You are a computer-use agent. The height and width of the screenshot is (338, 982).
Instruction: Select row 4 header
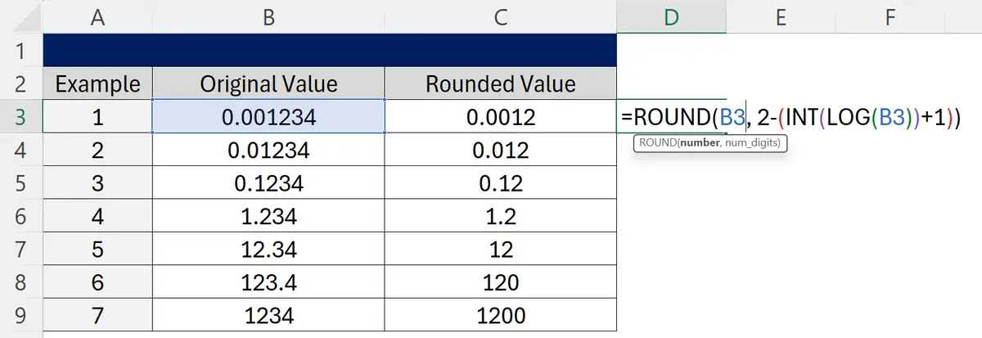(21, 150)
